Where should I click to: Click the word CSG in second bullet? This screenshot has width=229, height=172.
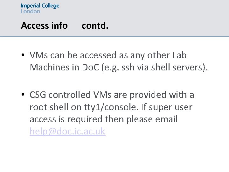(x=38, y=95)
